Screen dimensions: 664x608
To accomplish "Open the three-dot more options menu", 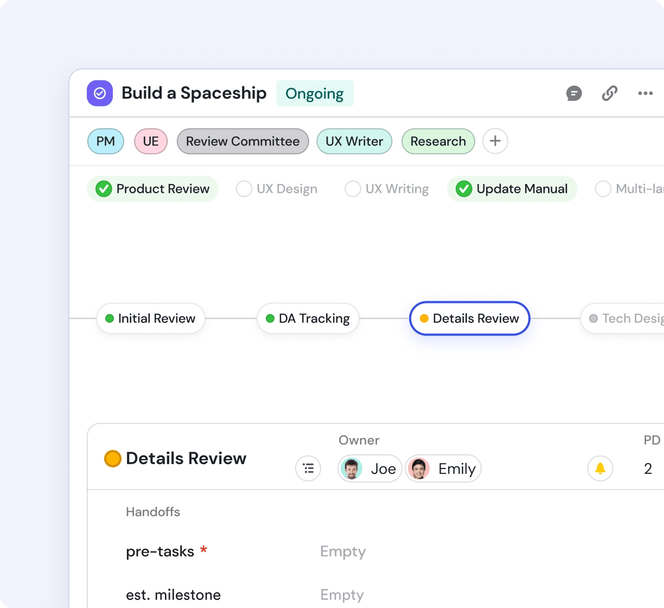I will pyautogui.click(x=645, y=93).
